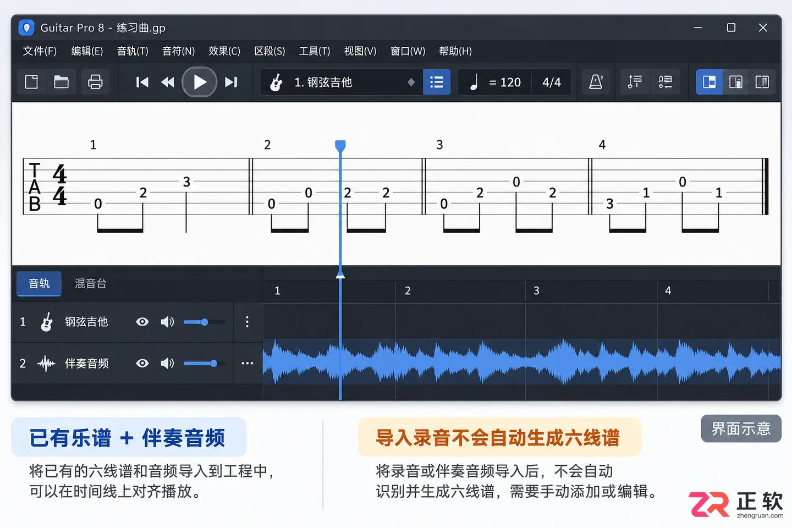Mute the 钢弦吉他 track speaker

pyautogui.click(x=167, y=322)
